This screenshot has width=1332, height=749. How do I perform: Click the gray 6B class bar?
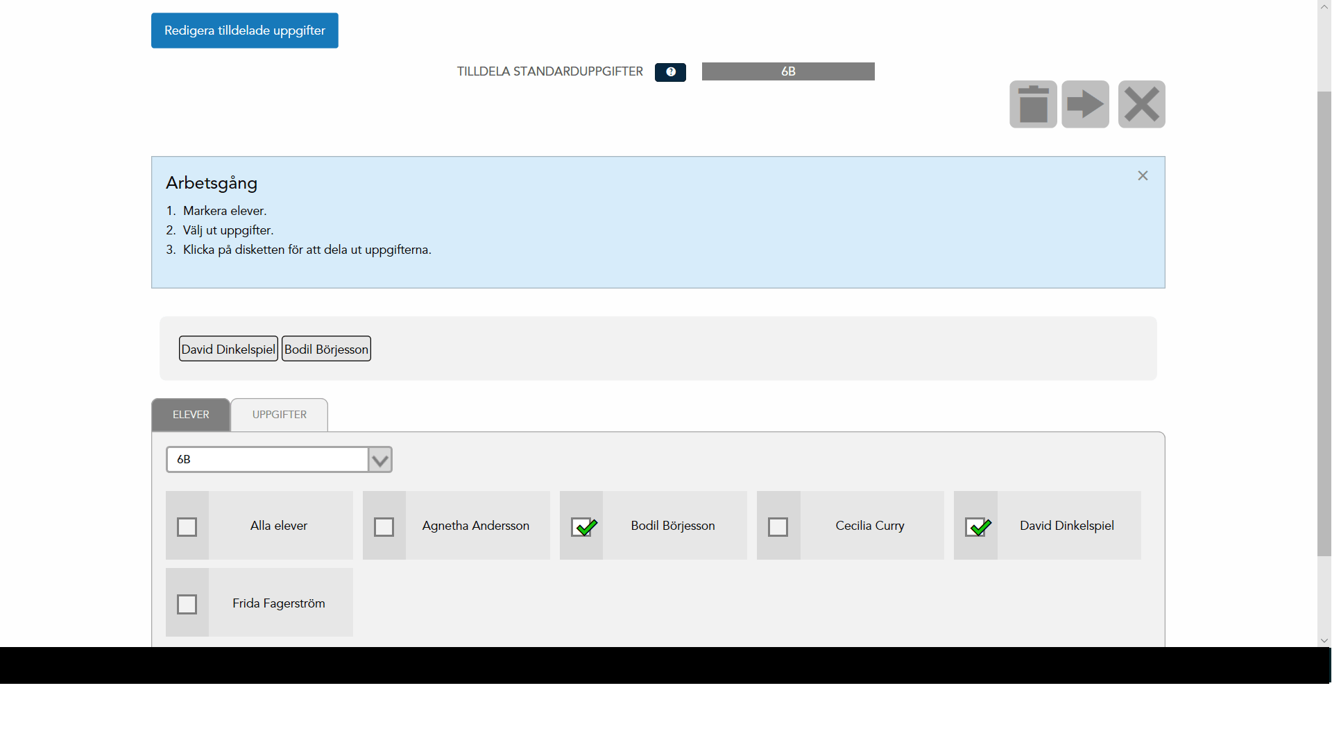pos(788,71)
